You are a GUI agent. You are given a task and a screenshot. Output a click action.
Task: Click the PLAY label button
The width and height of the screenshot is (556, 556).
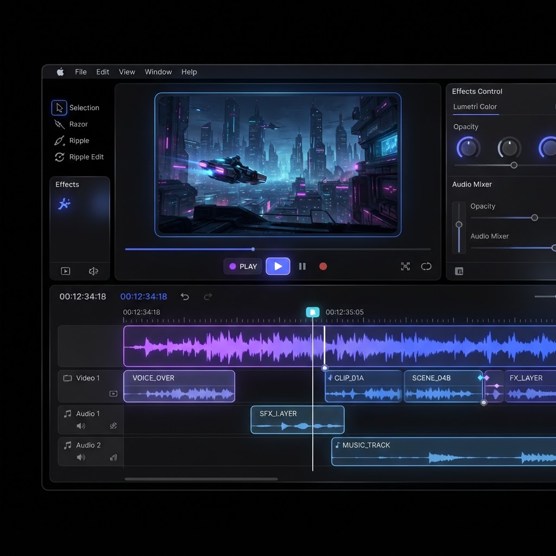point(243,266)
